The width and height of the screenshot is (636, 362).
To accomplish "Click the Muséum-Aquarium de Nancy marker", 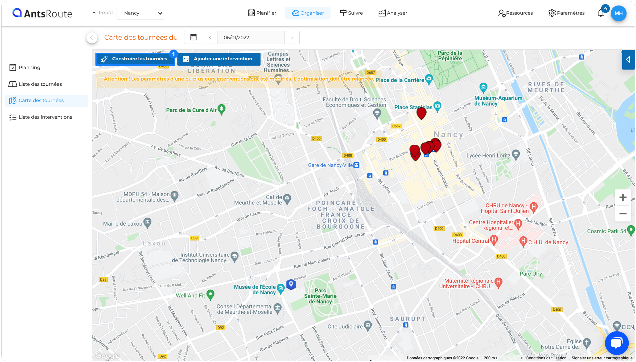I will pos(483,88).
